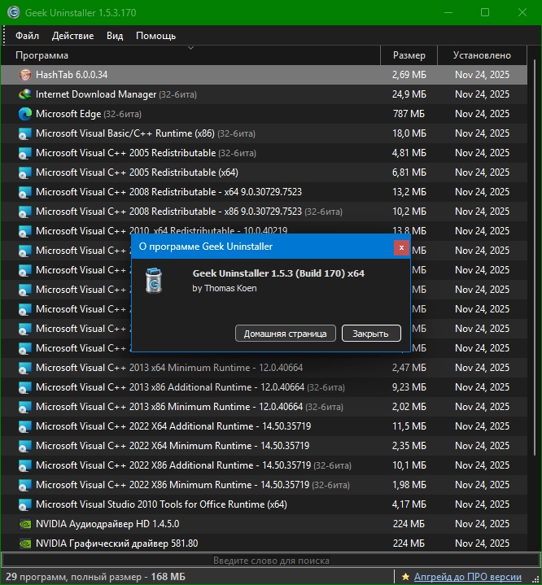The width and height of the screenshot is (542, 585).
Task: Click the Visual Studio 2010 Tools for Office icon
Action: 25,504
